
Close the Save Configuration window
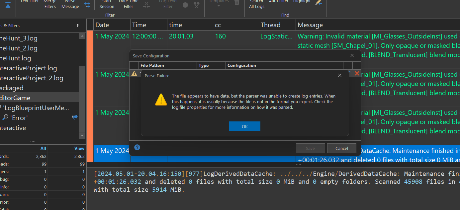click(x=352, y=56)
